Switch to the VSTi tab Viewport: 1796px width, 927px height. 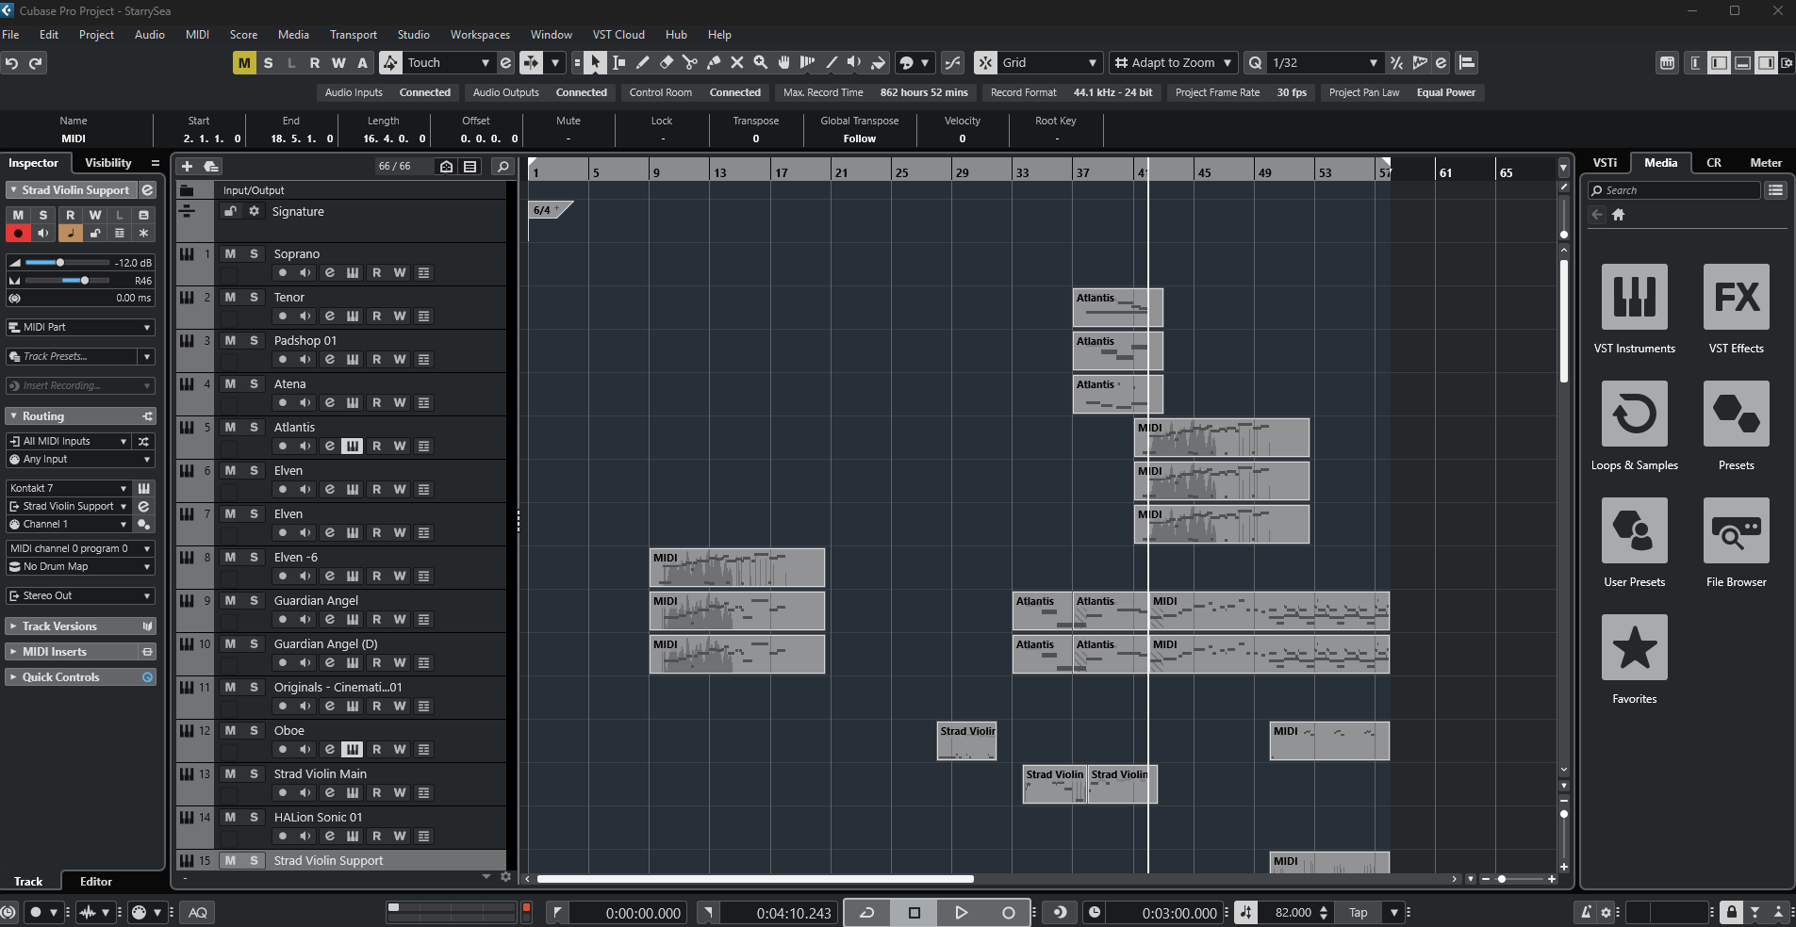coord(1606,162)
